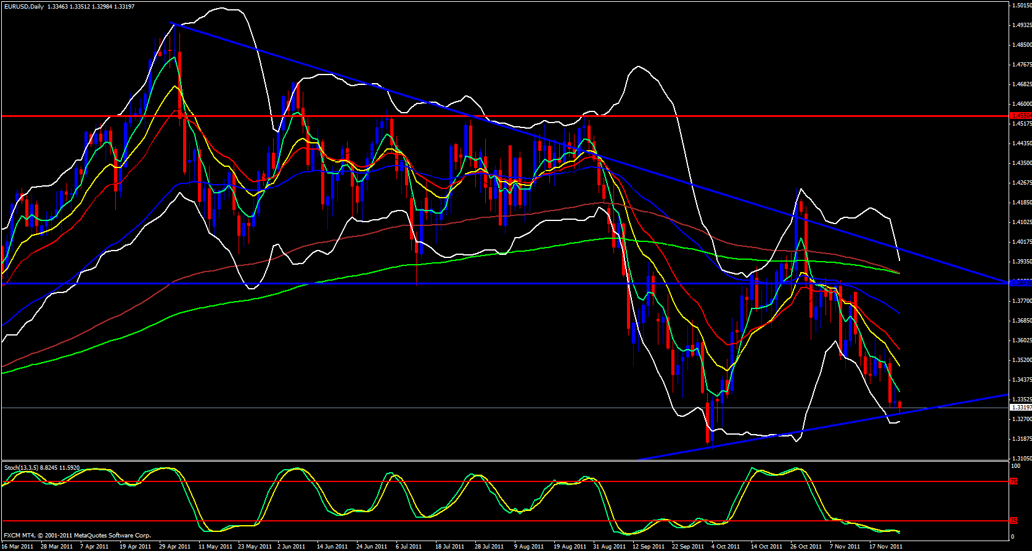Click the stochastic level 100 scale label
This screenshot has height=551, width=1032.
1015,467
